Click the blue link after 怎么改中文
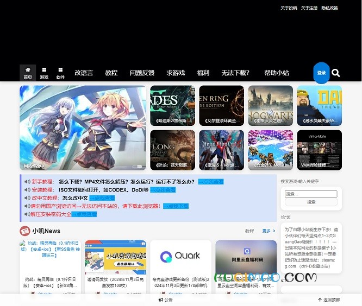The height and width of the screenshot is (306, 362). tap(102, 198)
